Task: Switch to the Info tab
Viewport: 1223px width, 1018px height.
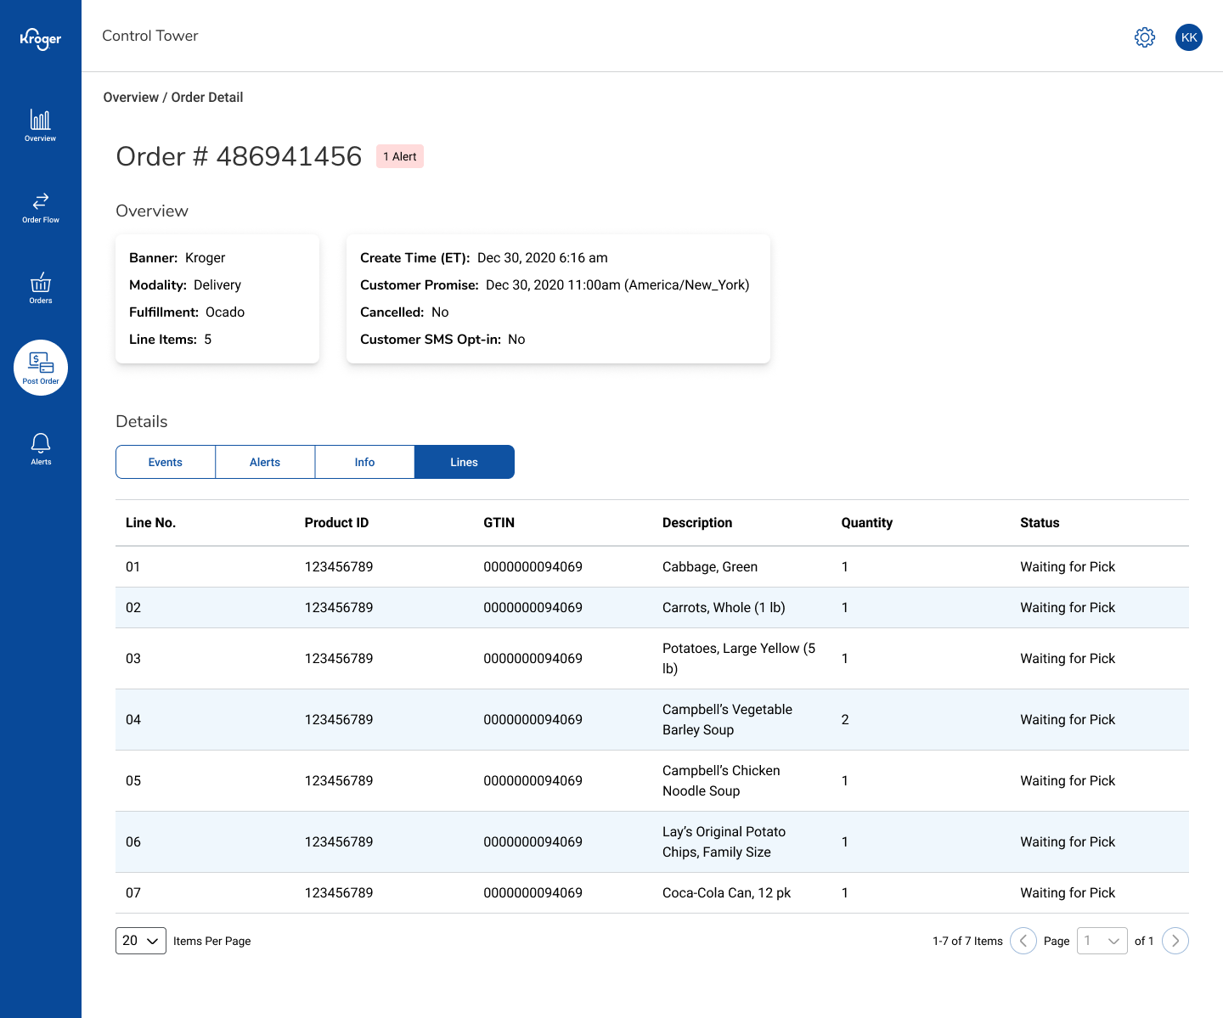Action: [364, 462]
